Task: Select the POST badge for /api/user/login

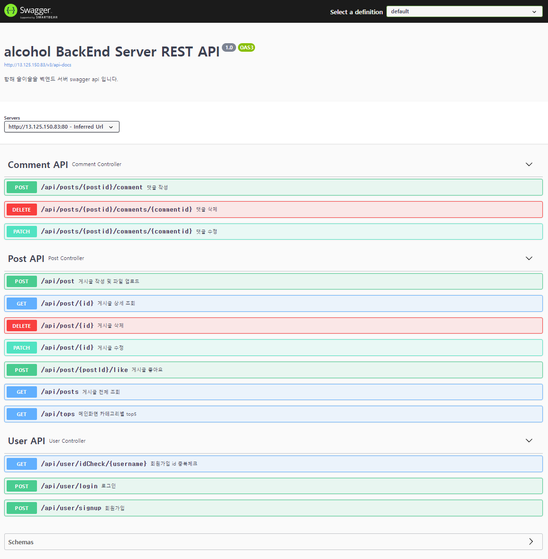Action: [21, 486]
